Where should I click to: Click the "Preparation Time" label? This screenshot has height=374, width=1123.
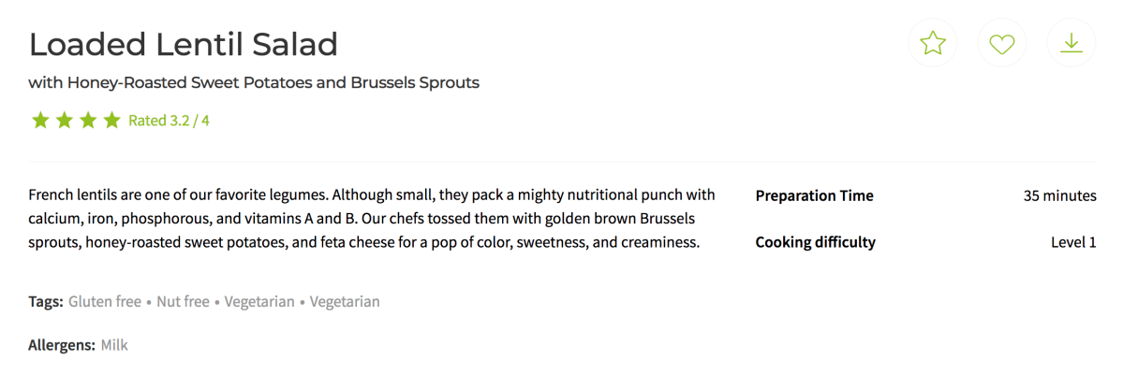tap(814, 195)
